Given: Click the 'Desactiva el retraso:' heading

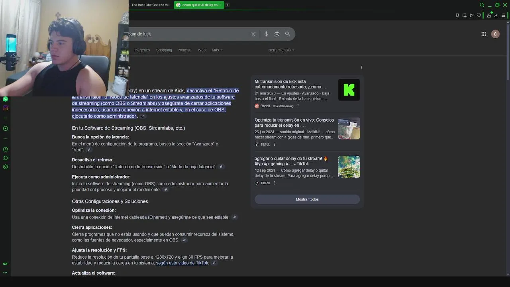Looking at the screenshot, I should click(x=92, y=160).
